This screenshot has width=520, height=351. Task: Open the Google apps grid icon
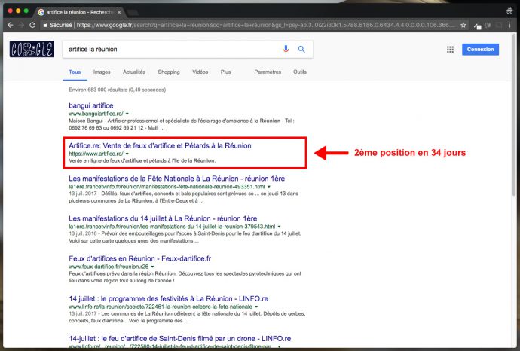coord(451,50)
